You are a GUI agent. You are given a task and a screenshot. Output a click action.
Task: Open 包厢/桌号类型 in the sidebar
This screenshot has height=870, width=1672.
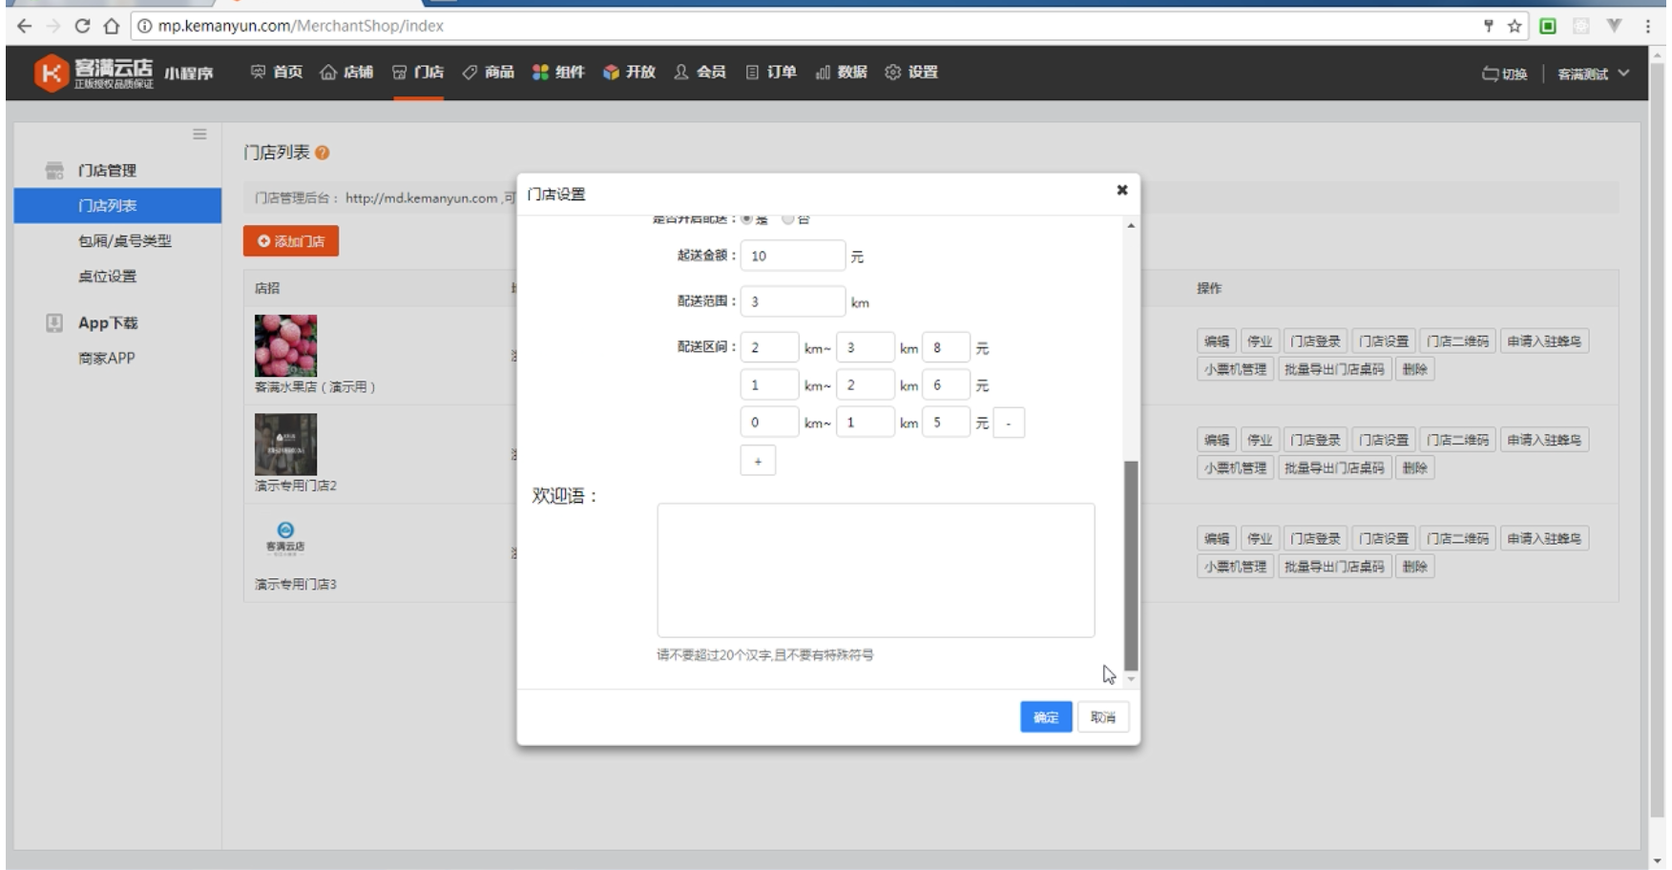(125, 241)
